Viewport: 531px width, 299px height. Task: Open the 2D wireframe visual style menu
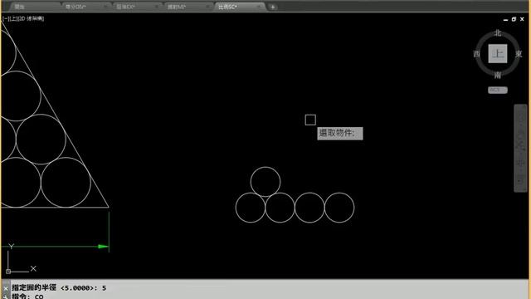pos(32,18)
